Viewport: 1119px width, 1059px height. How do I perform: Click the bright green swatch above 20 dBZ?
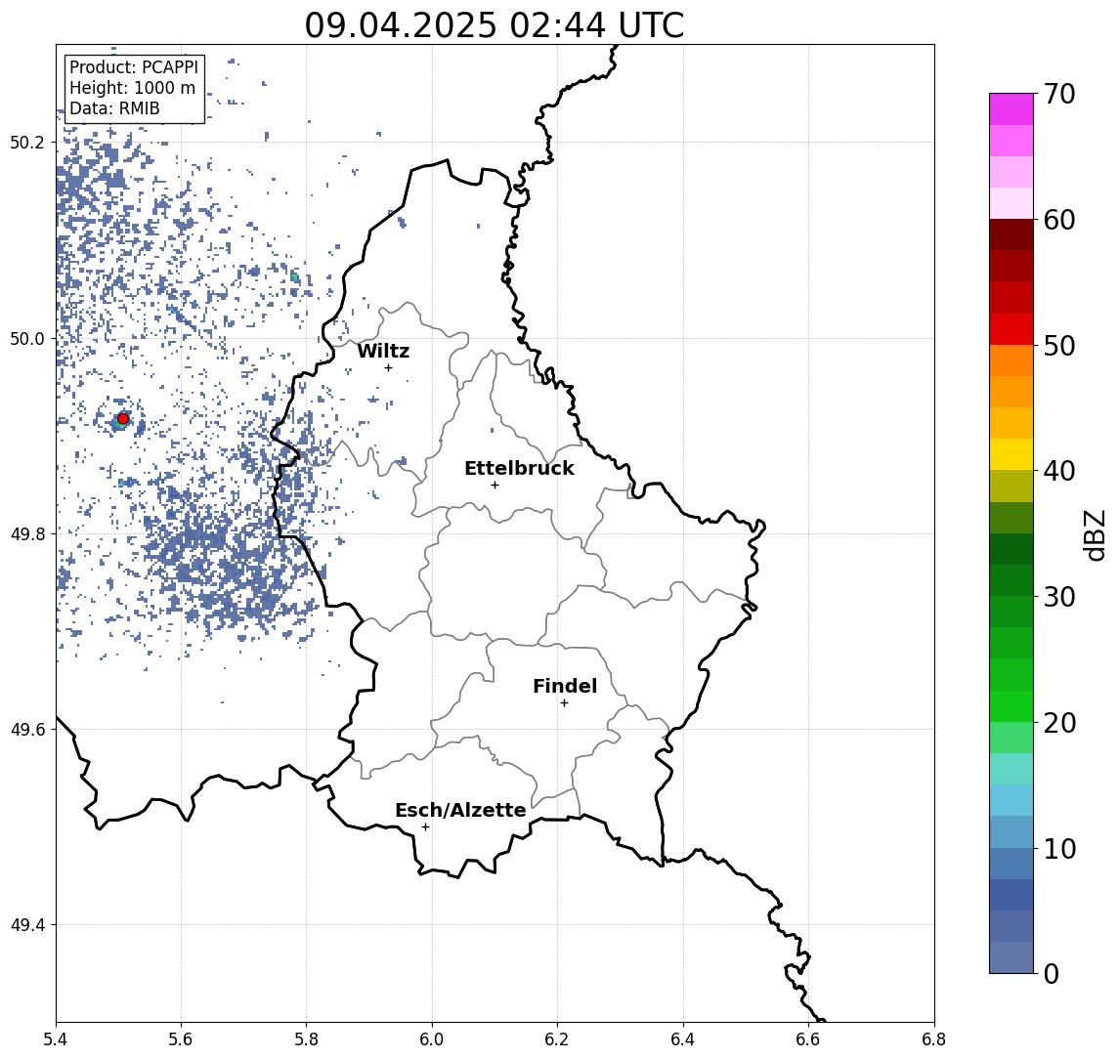[x=1011, y=705]
